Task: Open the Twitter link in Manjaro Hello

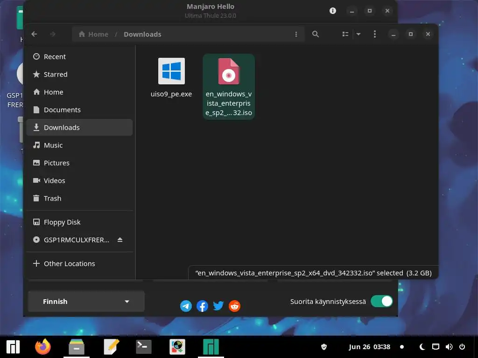Action: pos(218,306)
